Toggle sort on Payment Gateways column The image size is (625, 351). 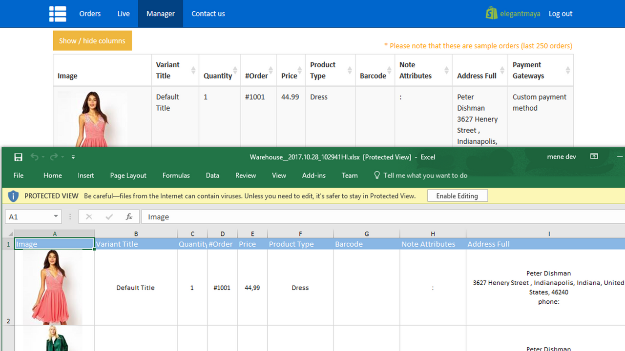(x=567, y=70)
